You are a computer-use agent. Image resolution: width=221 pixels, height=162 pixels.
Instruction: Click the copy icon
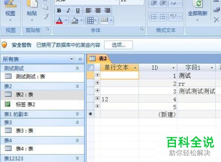[45, 7]
